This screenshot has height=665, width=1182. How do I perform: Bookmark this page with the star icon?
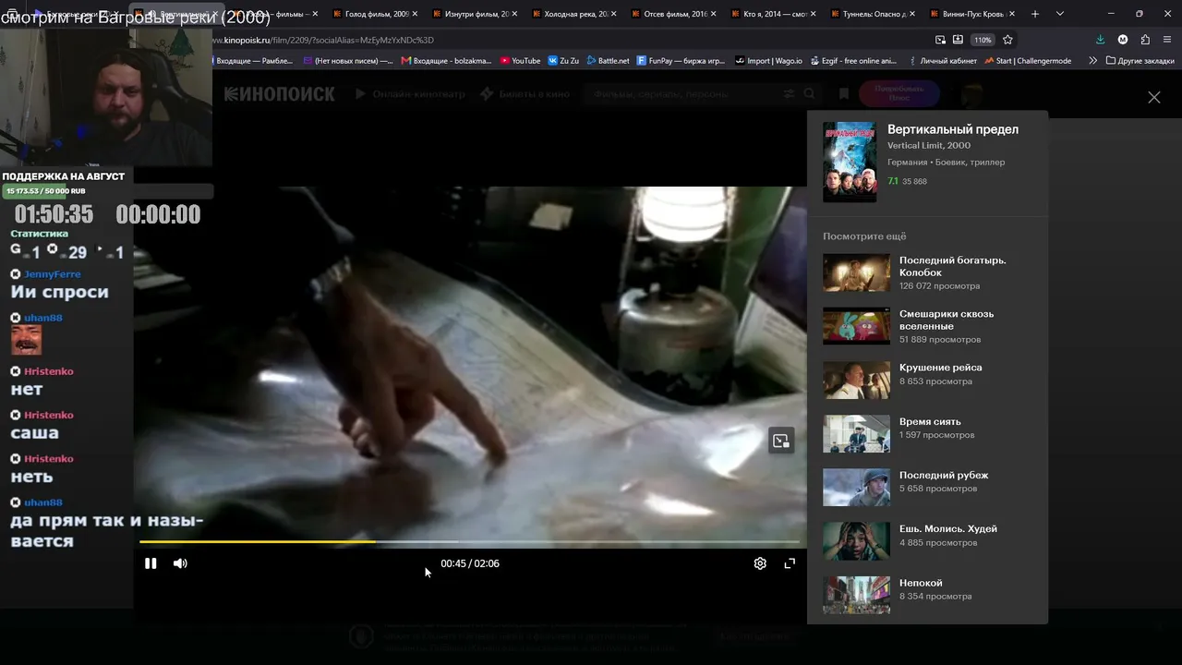click(1007, 40)
